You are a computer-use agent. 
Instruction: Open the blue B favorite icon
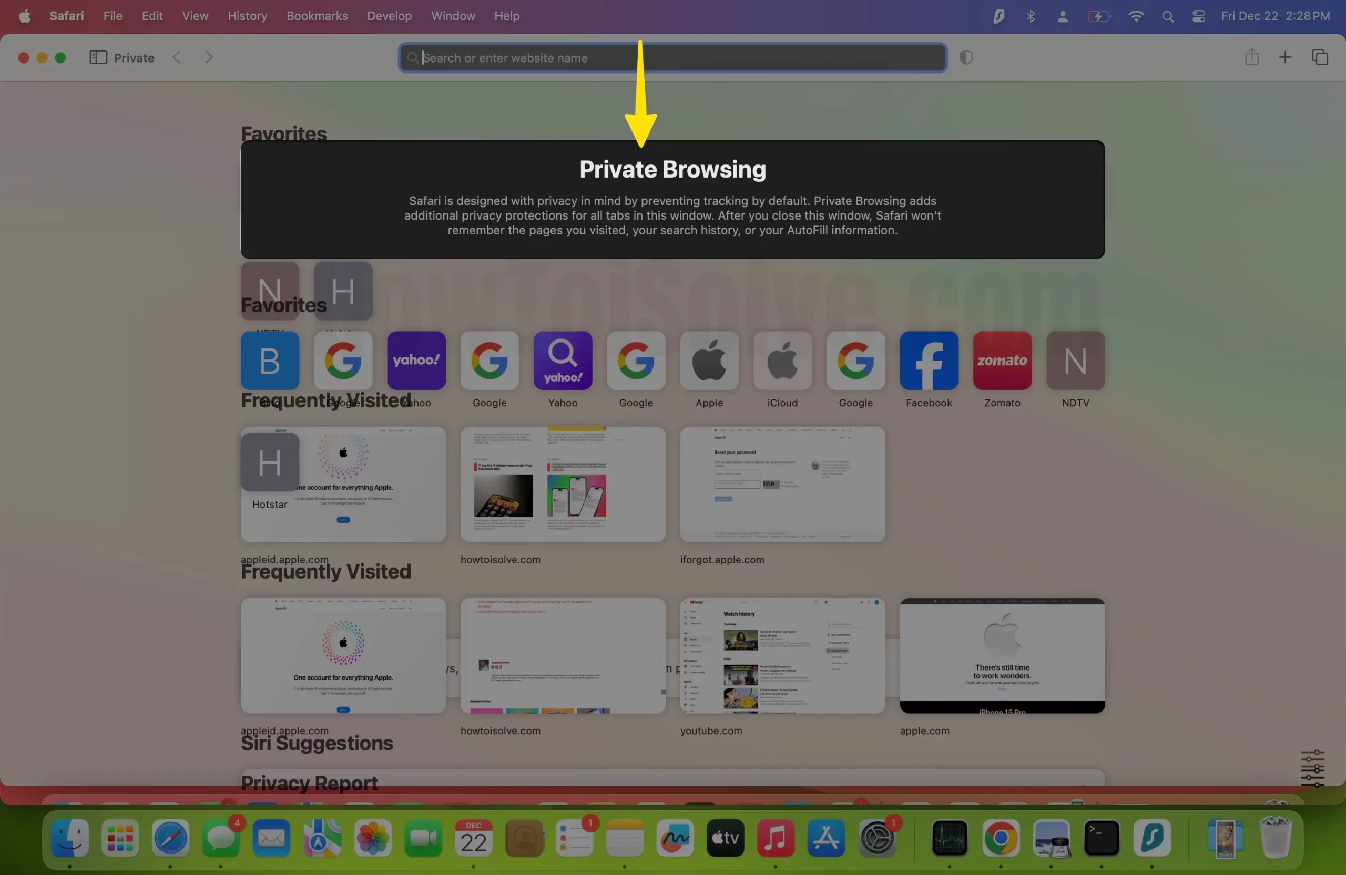270,360
